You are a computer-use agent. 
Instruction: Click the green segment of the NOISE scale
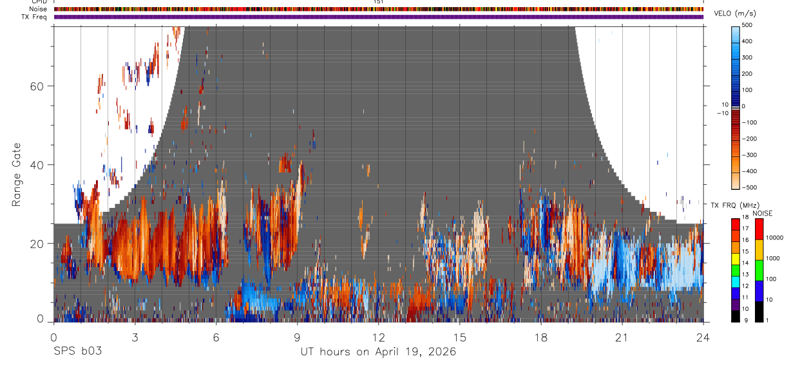pyautogui.click(x=759, y=272)
